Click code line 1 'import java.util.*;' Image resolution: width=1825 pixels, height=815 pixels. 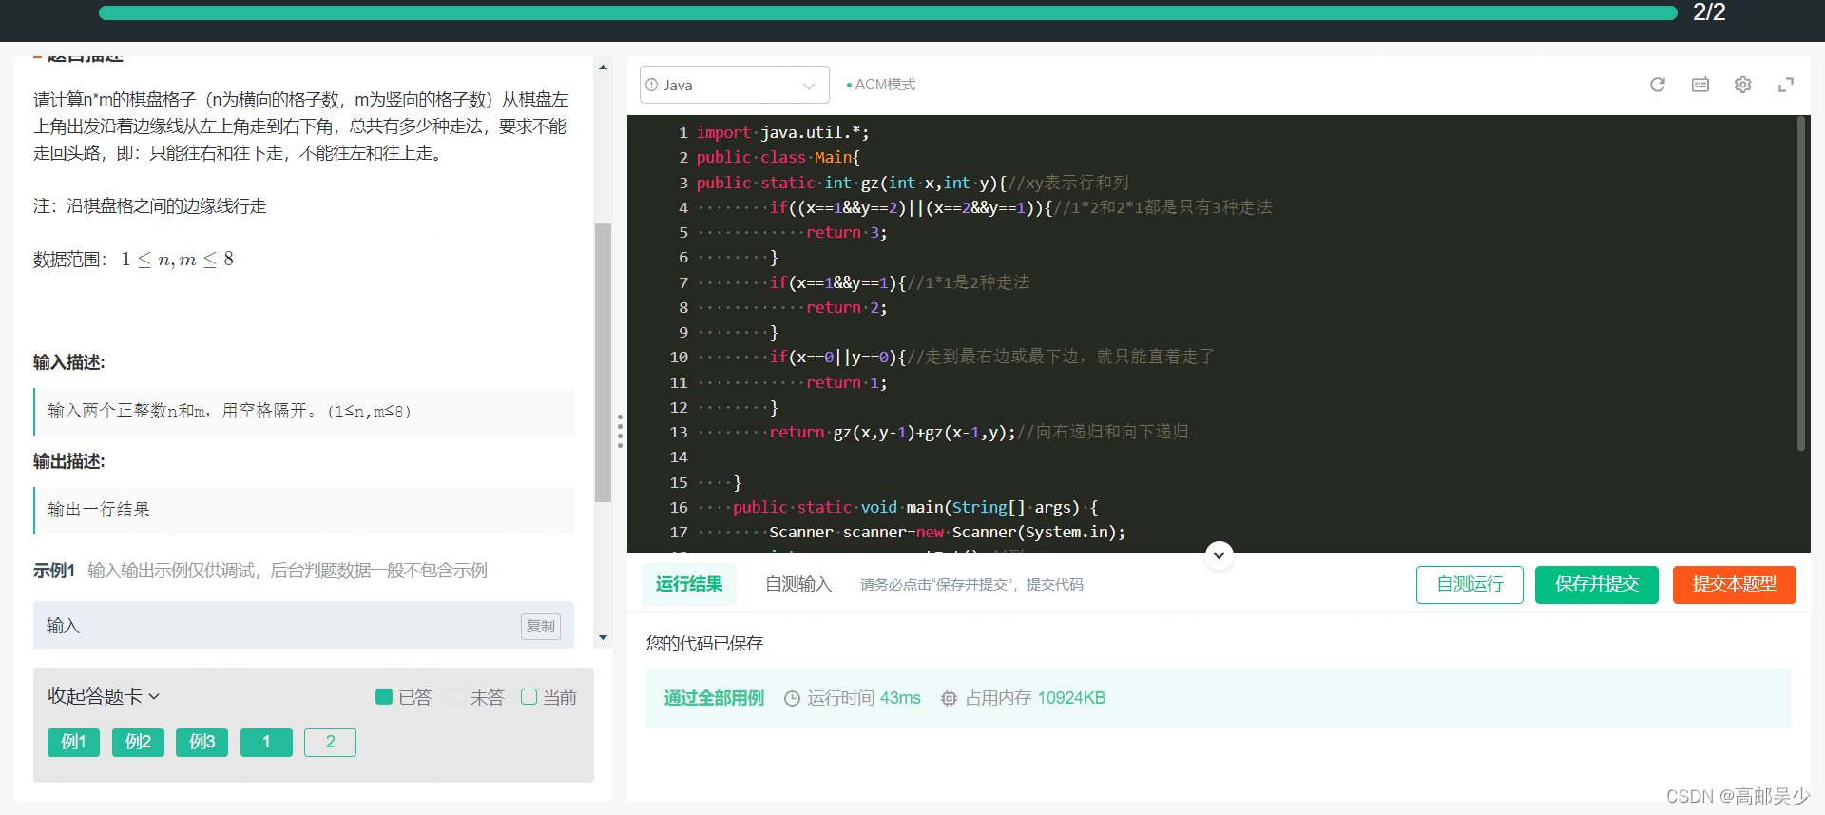click(x=782, y=132)
